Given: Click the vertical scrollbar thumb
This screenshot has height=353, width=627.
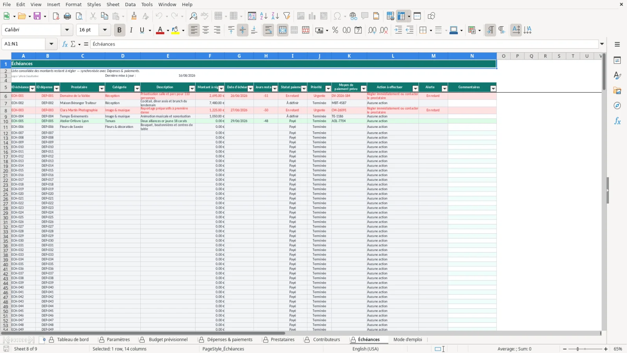Looking at the screenshot, I should [604, 72].
